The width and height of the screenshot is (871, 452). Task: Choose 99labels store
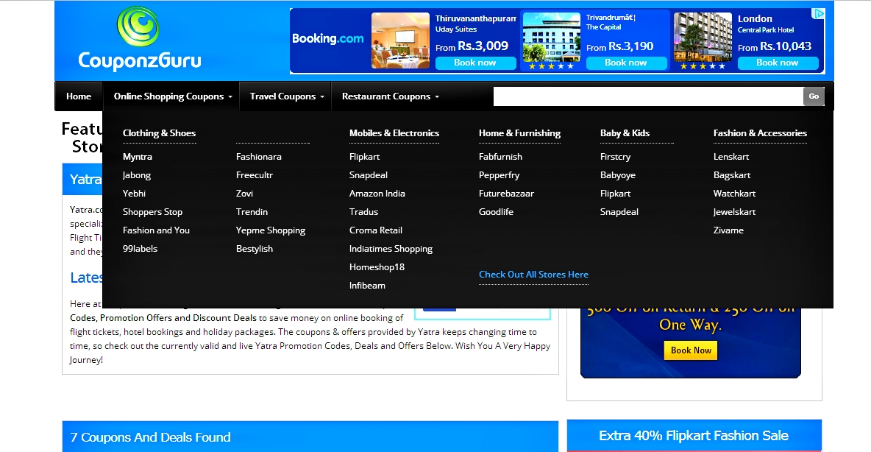point(140,249)
